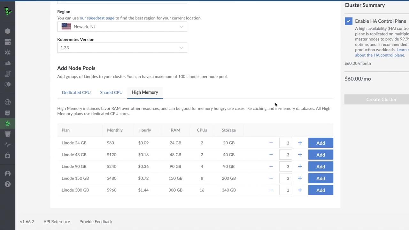
Task: Uncheck Enable HA Control Plane checkbox
Action: [x=349, y=21]
